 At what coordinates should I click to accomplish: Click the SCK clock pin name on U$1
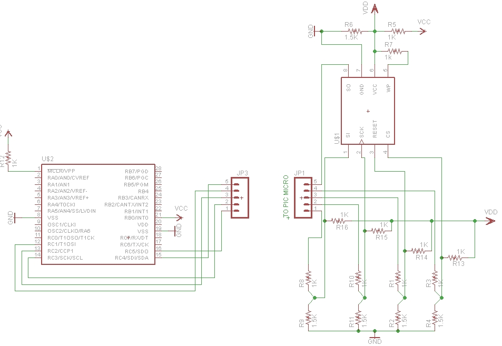[361, 132]
